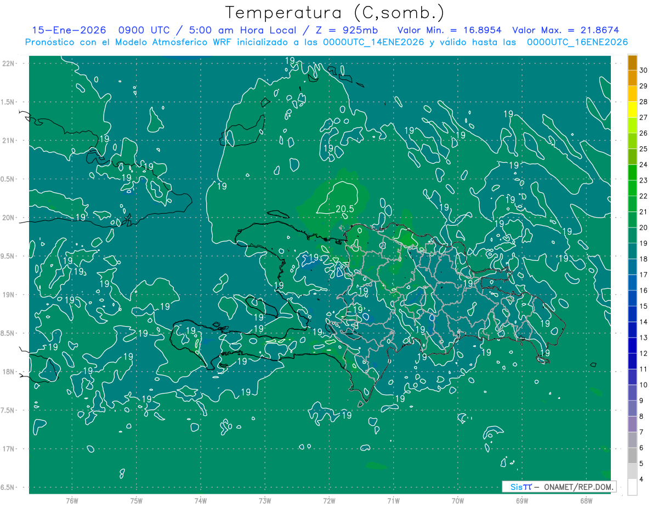Click the '0000UTC_14ENE2026' initialization time

373,42
